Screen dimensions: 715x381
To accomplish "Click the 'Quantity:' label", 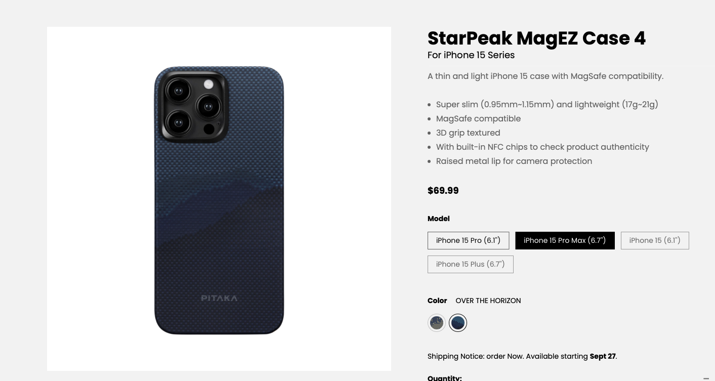I will pos(444,377).
